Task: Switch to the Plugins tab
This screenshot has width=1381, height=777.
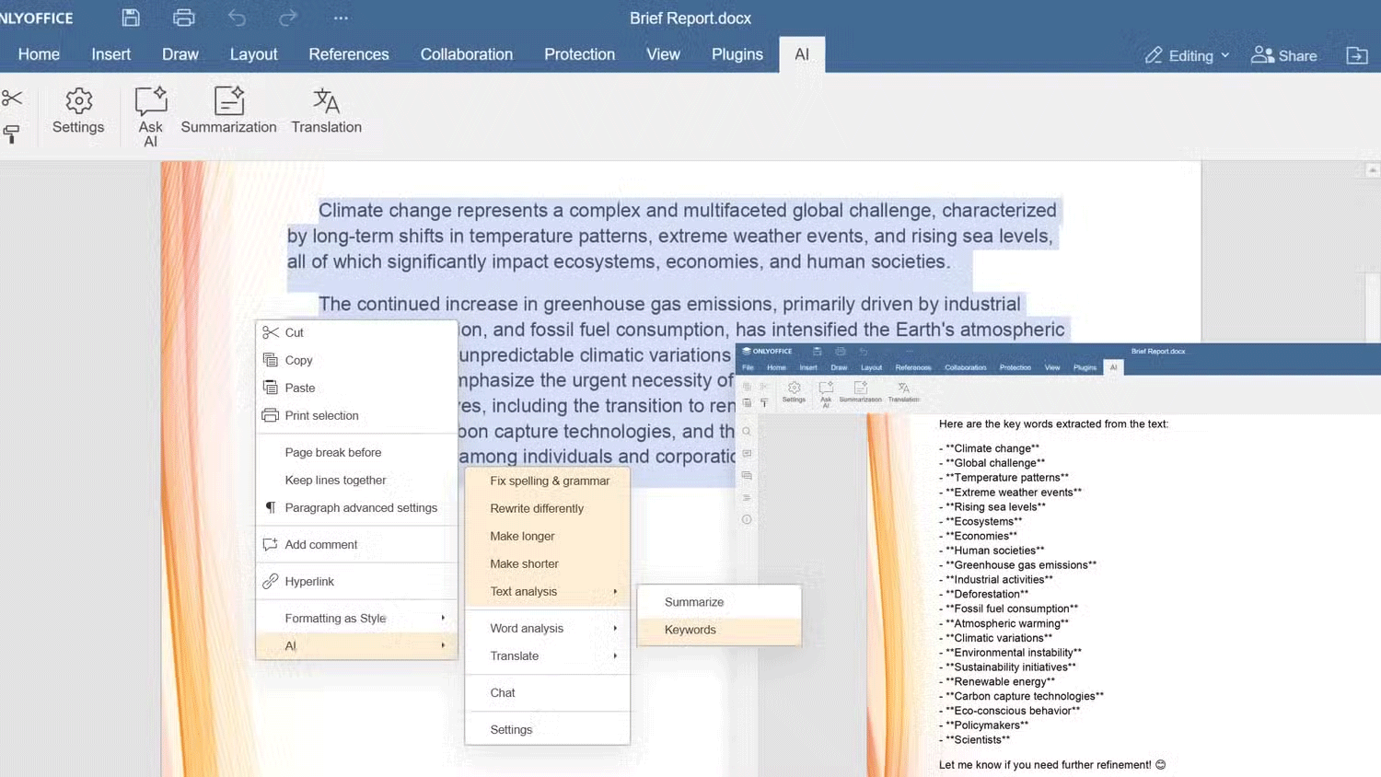Action: pyautogui.click(x=737, y=54)
